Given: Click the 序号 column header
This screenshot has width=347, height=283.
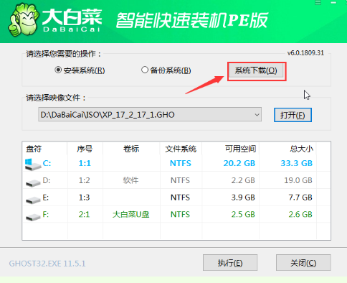Looking at the screenshot, I should pos(85,149).
